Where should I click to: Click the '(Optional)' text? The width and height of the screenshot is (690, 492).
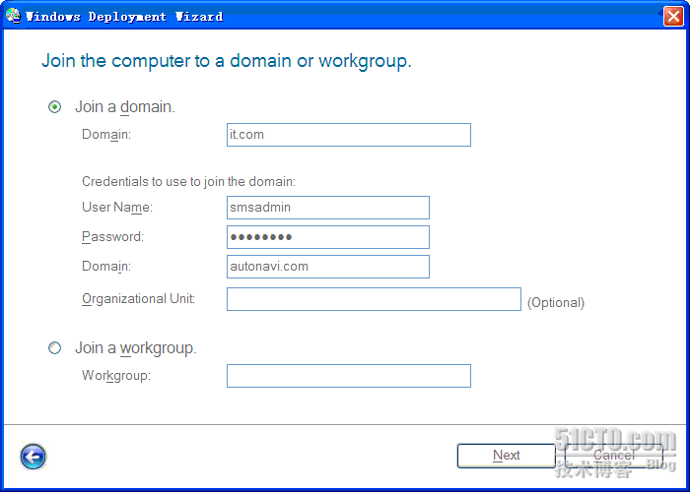coord(556,303)
